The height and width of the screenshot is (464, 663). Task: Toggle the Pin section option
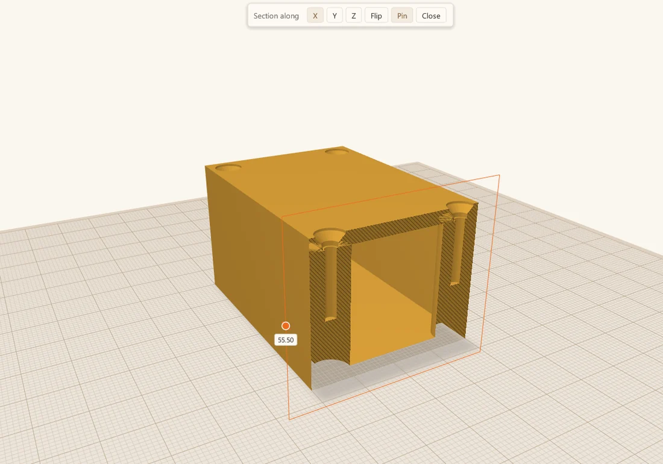tap(402, 16)
